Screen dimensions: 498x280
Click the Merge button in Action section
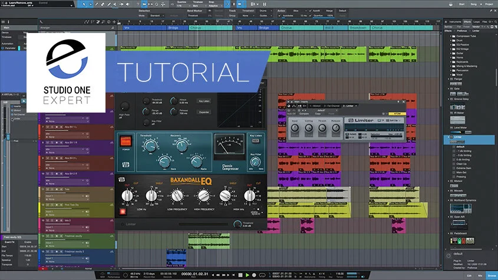pos(329,11)
